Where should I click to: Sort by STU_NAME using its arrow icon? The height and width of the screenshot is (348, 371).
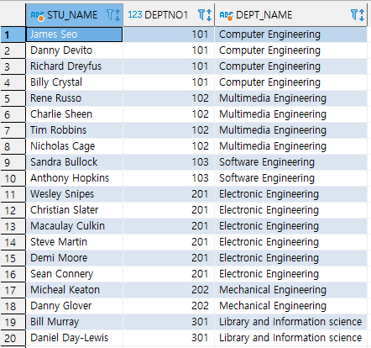pos(118,15)
